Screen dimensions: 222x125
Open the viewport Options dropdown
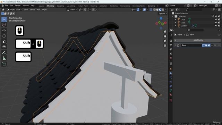pos(163,14)
